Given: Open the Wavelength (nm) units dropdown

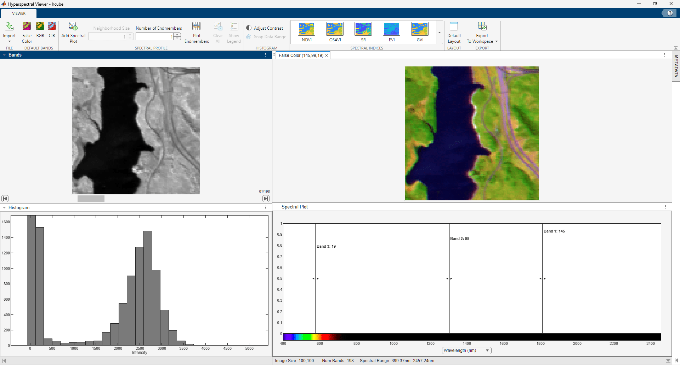Looking at the screenshot, I should tap(466, 351).
